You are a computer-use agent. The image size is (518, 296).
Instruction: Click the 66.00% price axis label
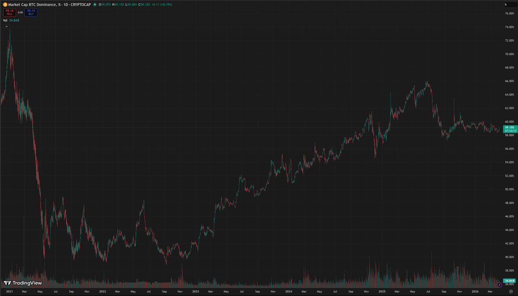(x=509, y=81)
